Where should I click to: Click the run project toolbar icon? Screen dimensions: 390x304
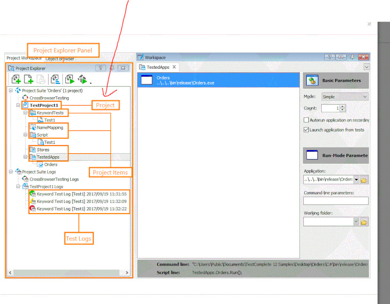click(69, 80)
